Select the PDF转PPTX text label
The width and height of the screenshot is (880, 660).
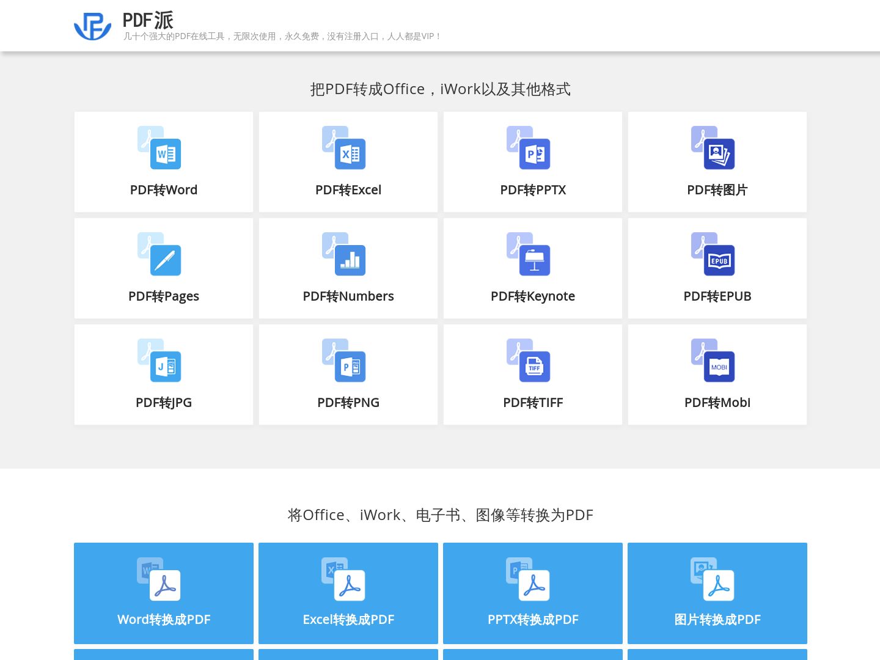(x=533, y=190)
